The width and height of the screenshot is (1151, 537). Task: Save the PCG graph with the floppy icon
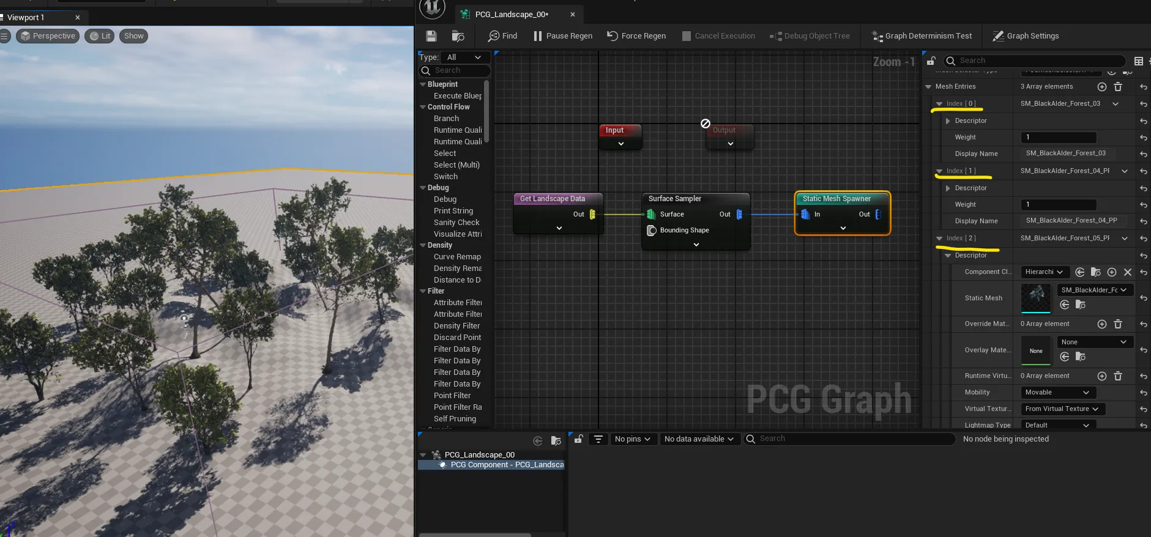431,36
